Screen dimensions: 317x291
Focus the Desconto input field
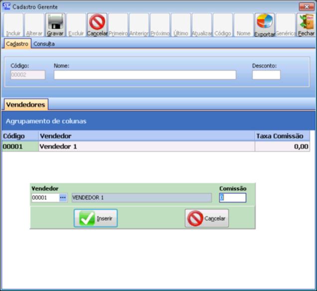pos(266,75)
